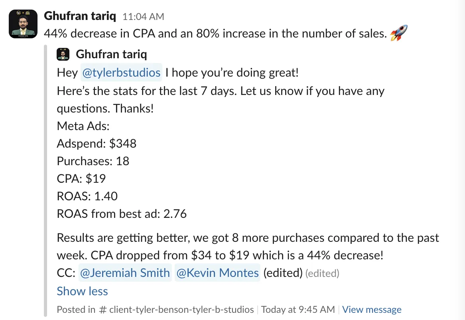Click the sender name beside 11:04 AM

click(80, 16)
